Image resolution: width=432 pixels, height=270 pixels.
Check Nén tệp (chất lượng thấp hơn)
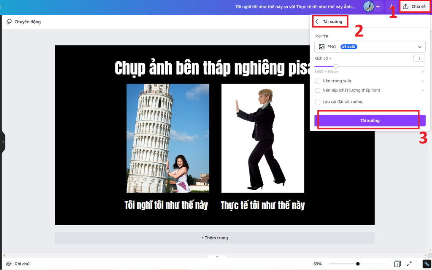point(317,90)
